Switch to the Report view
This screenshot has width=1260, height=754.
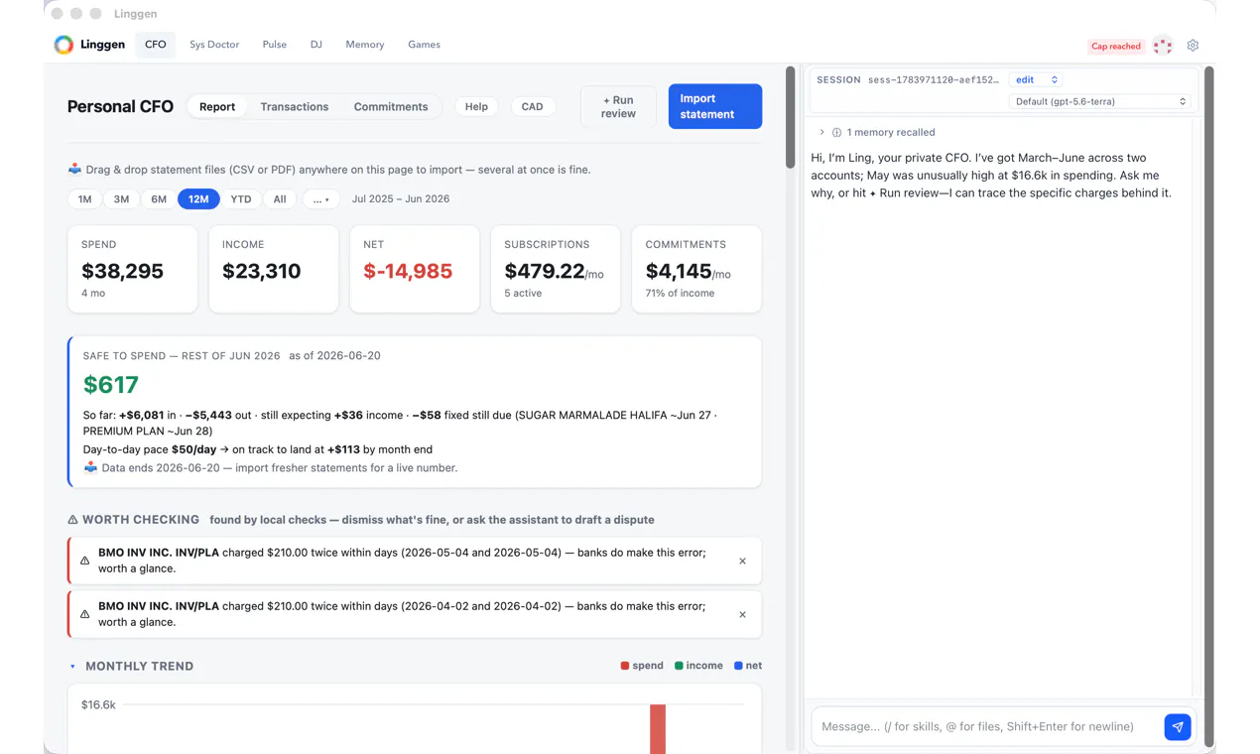point(217,107)
